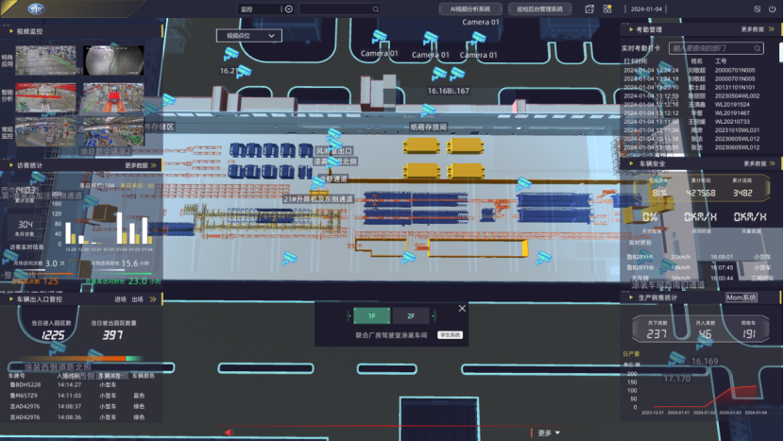This screenshot has height=441, width=784.
Task: Expand the 更多 menu at bottom
Action: 548,433
